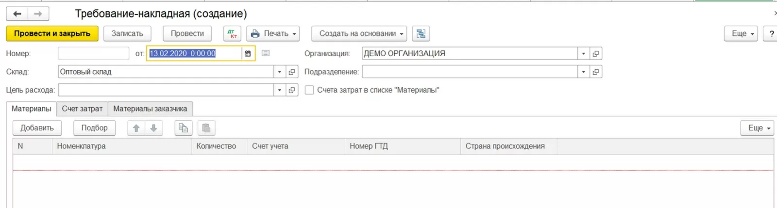This screenshot has height=208, width=777.
Task: Open item selection with Подбор button
Action: pyautogui.click(x=94, y=128)
